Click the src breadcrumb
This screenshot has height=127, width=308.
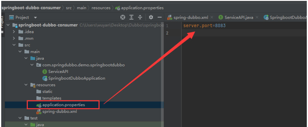point(69,8)
